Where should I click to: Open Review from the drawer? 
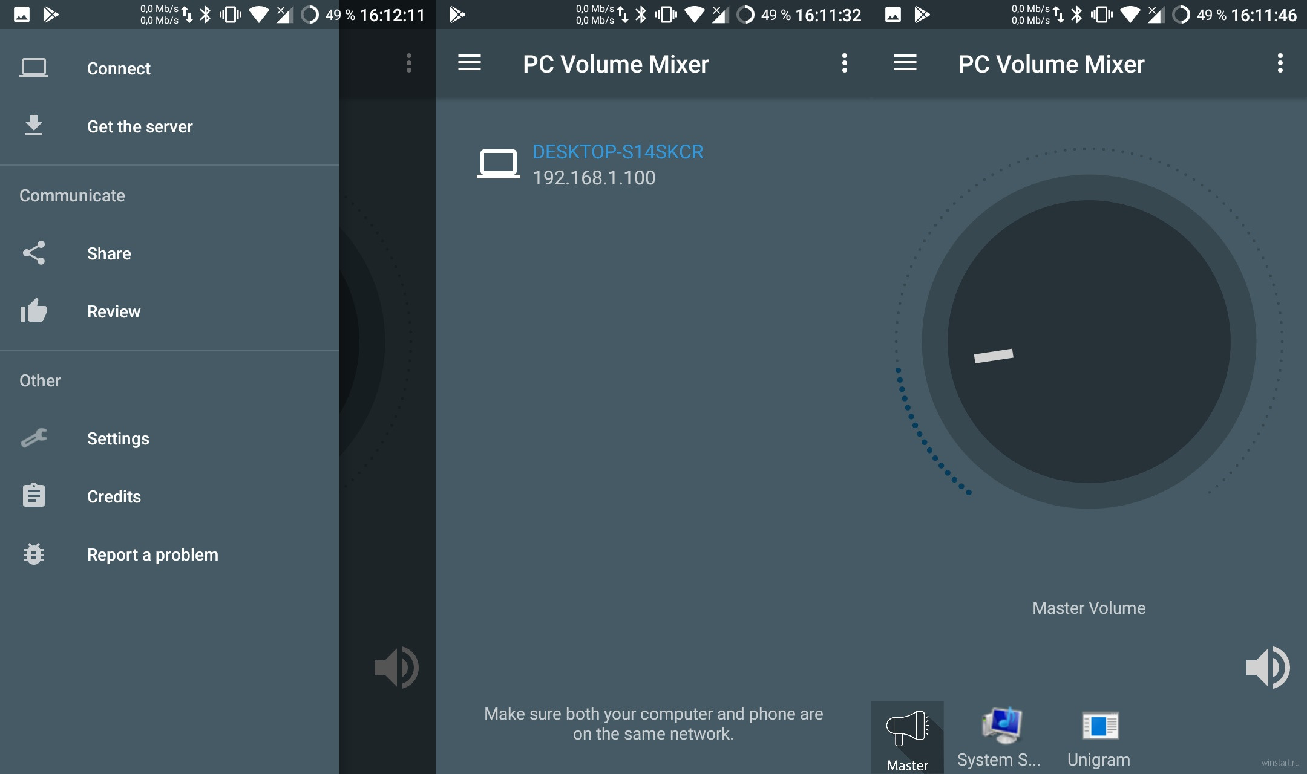click(169, 311)
